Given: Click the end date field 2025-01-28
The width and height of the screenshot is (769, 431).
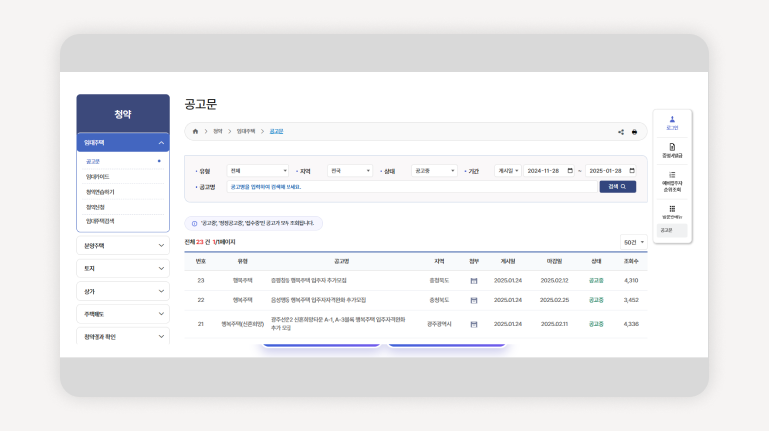Looking at the screenshot, I should [x=611, y=171].
